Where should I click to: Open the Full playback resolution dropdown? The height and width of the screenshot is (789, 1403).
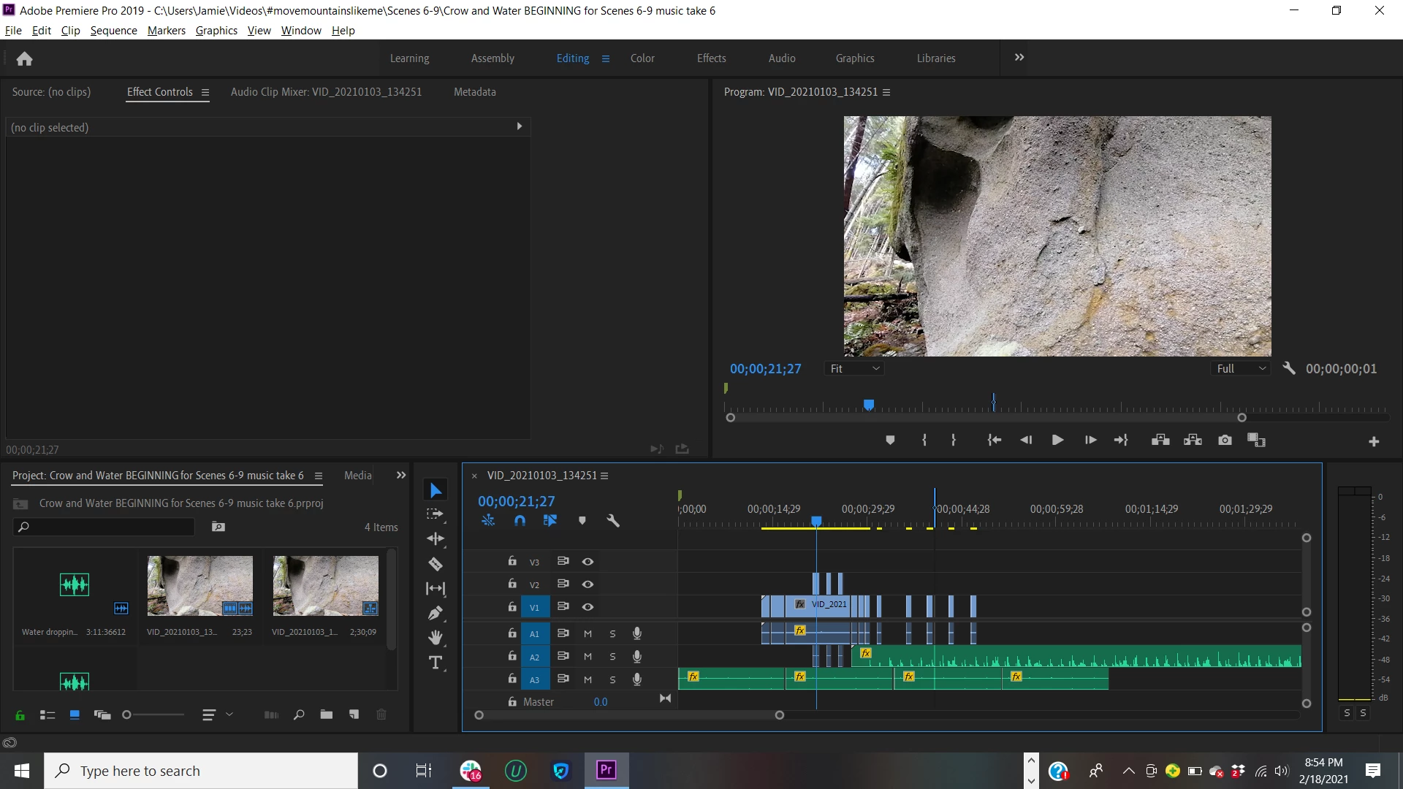(x=1241, y=369)
